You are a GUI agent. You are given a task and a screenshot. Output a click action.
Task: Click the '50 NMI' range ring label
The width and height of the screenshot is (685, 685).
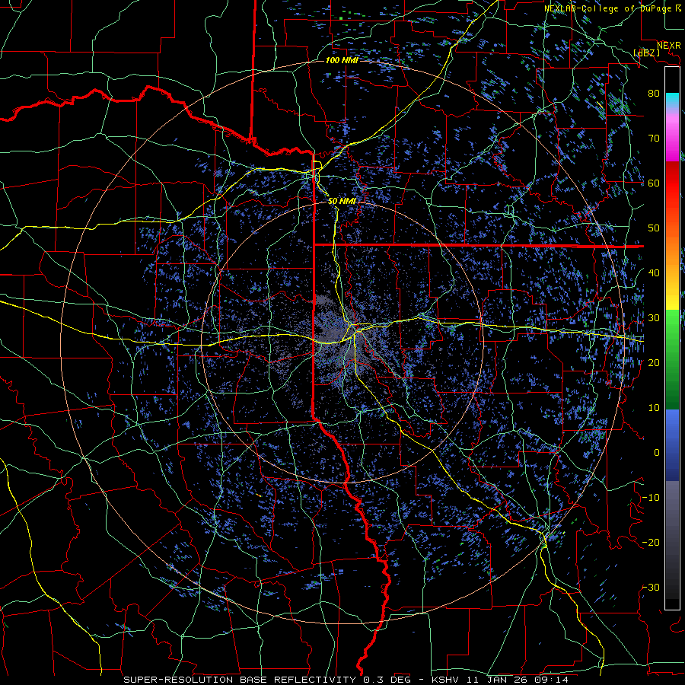(342, 201)
